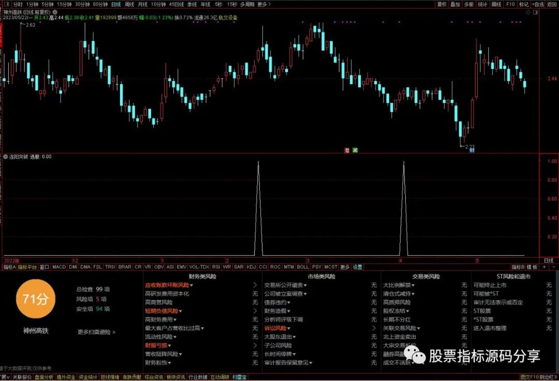Expand the 大比例解禁 item triangle
Image resolution: width=559 pixels, height=381 pixels.
413,285
